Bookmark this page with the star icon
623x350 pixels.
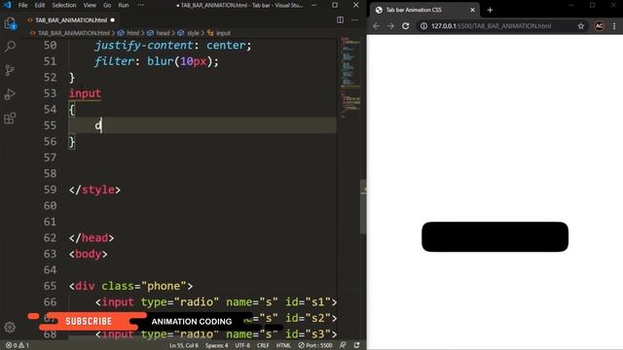(x=581, y=26)
